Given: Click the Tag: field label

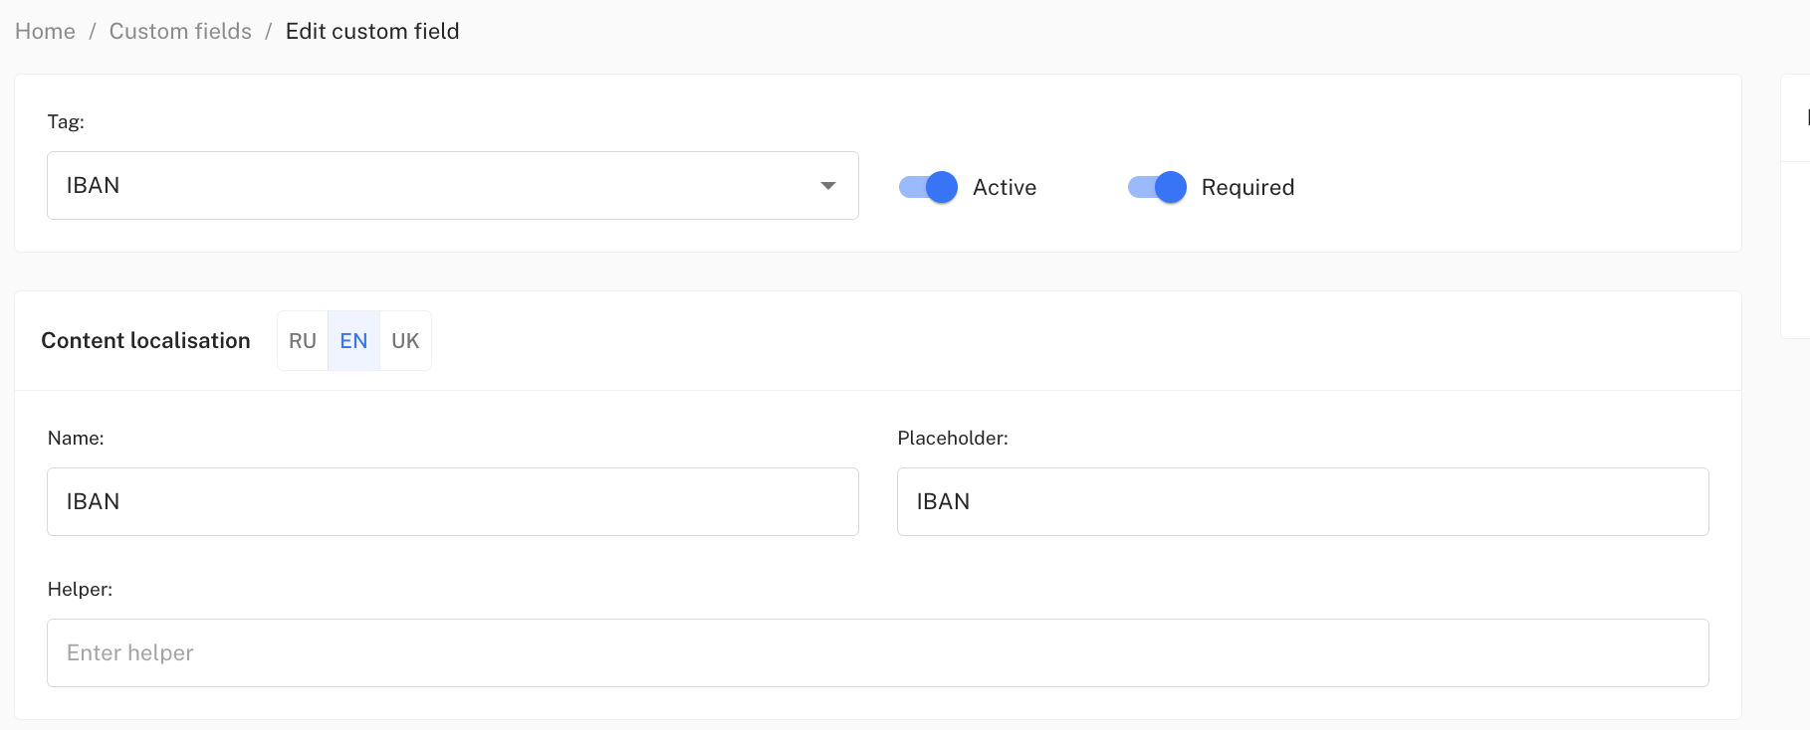Looking at the screenshot, I should pyautogui.click(x=66, y=122).
